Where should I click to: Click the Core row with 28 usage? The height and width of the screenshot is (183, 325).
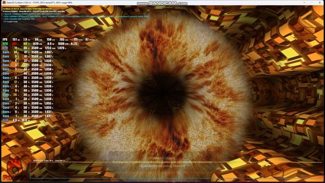pos(28,95)
